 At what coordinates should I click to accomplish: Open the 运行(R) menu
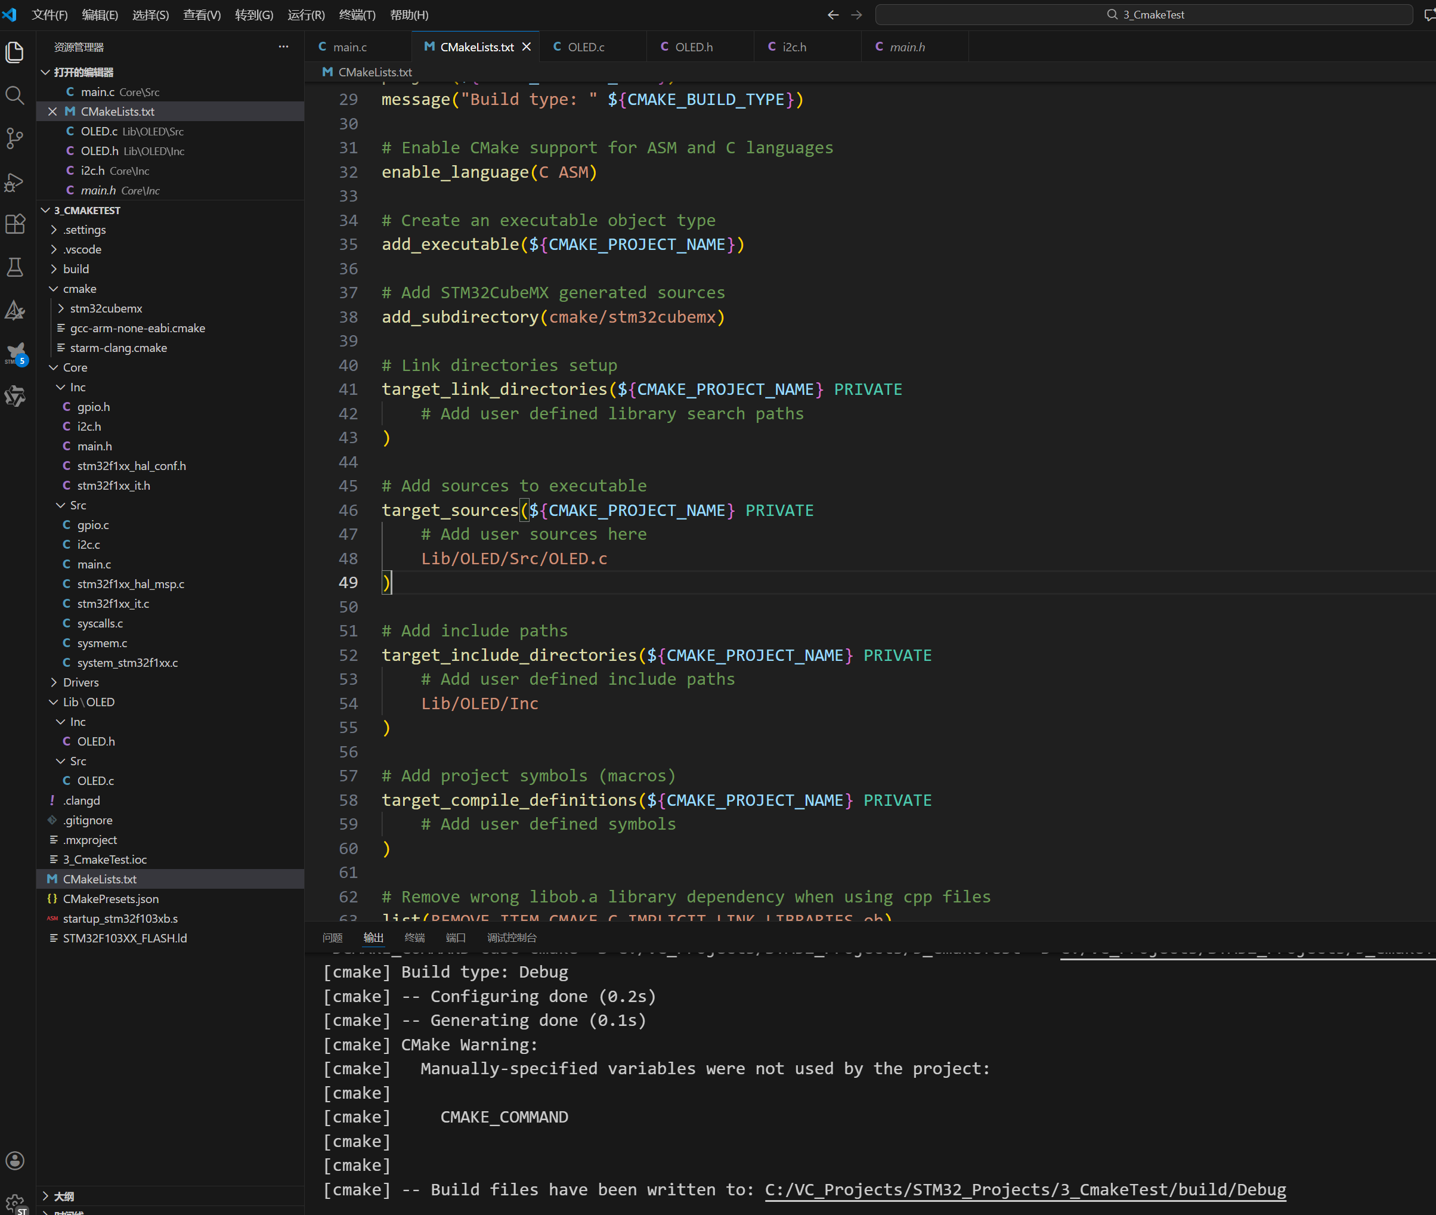pos(306,14)
